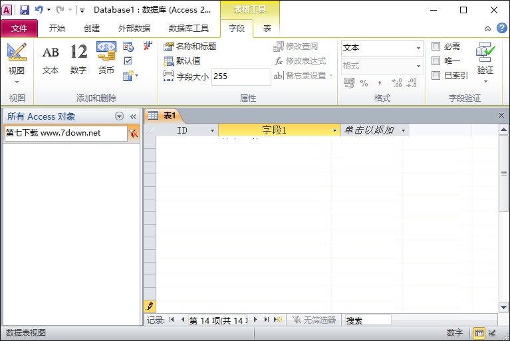The image size is (510, 341).
Task: Check the 唯一 (unique) option
Action: click(436, 61)
